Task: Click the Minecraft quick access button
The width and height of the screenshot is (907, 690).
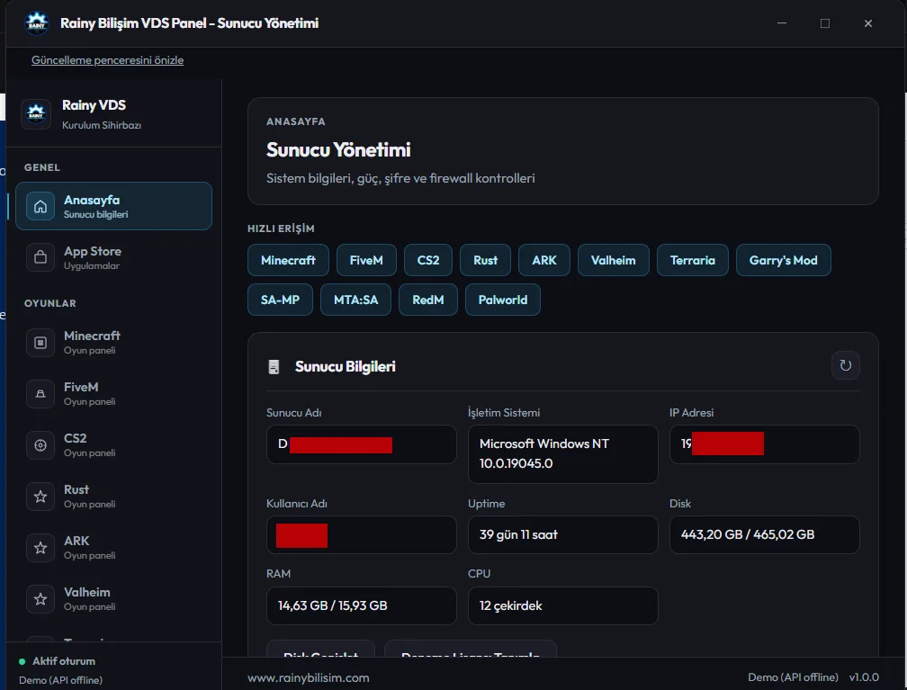Action: point(288,260)
